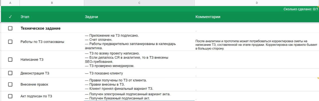Image resolution: width=319 pixels, height=101 pixels.
Task: Click the tasks cell starting Правки получены по ТЗ
Action: [139, 84]
